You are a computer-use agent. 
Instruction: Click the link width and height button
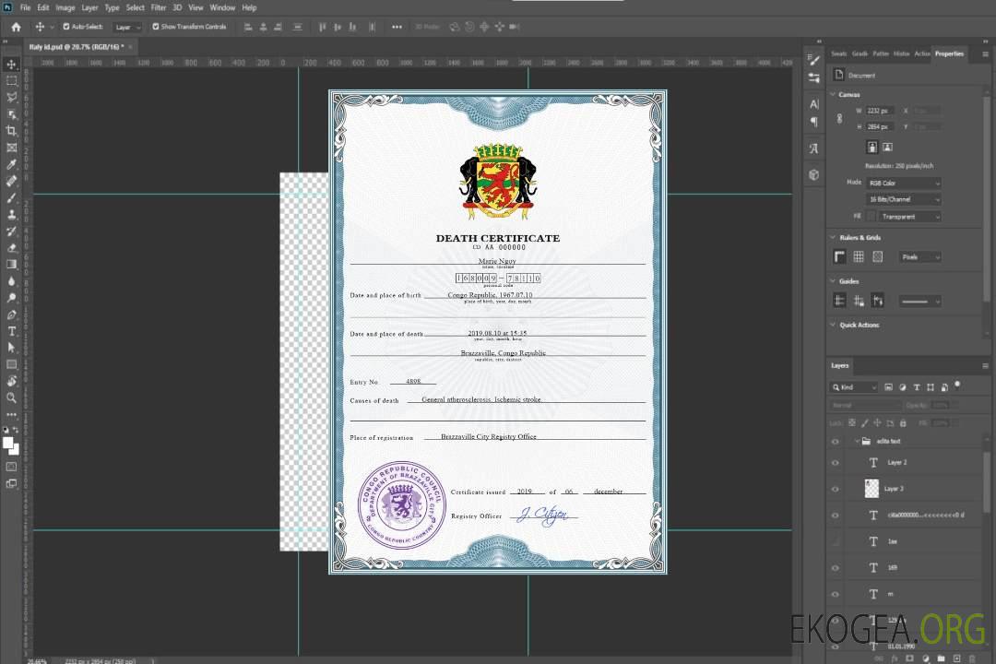840,119
